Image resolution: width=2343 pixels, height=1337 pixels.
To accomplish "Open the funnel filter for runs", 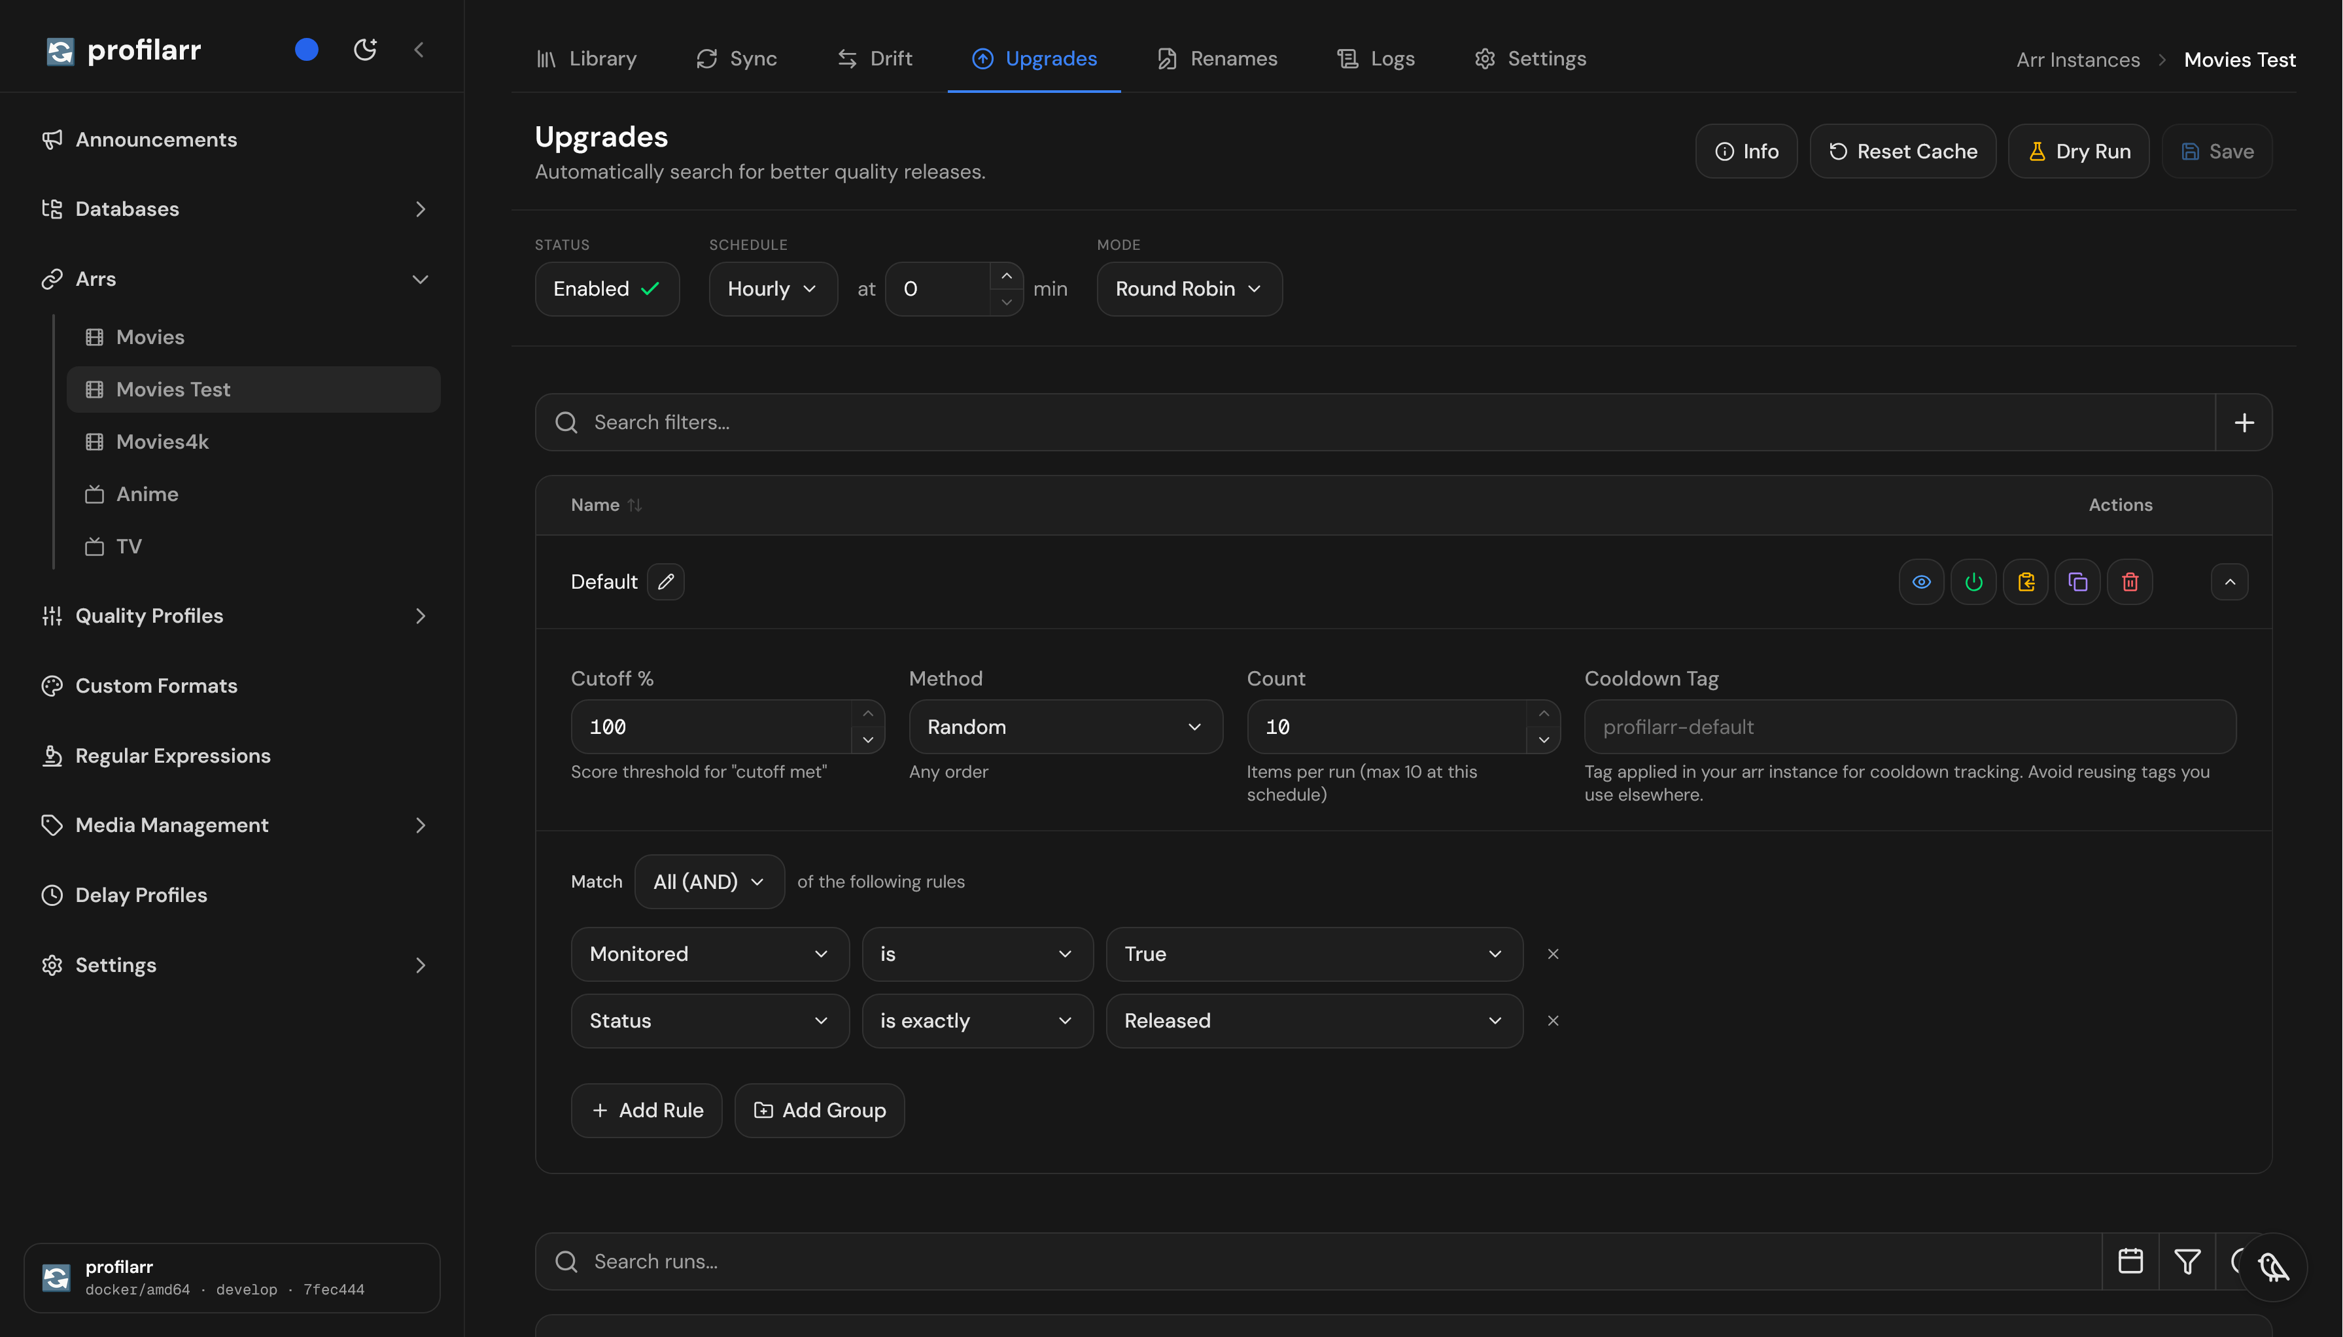I will (x=2187, y=1262).
